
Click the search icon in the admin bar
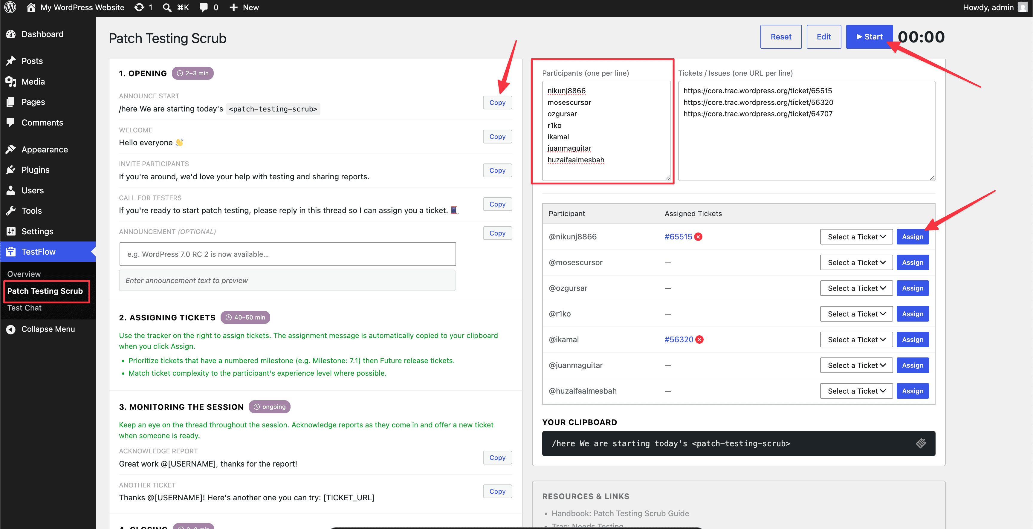coord(167,7)
